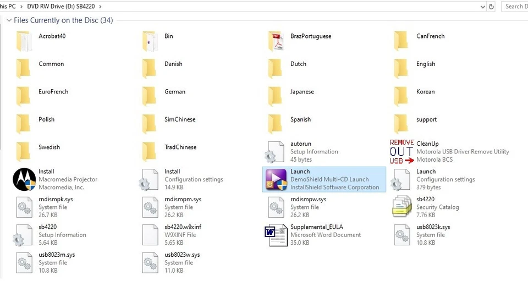Click the Swedish folder icon

tap(23, 152)
